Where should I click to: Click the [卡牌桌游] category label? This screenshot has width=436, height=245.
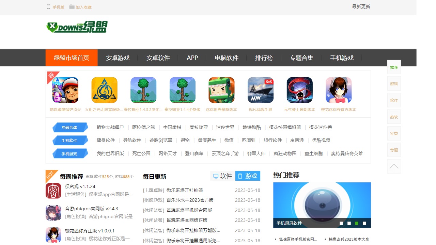(154, 190)
